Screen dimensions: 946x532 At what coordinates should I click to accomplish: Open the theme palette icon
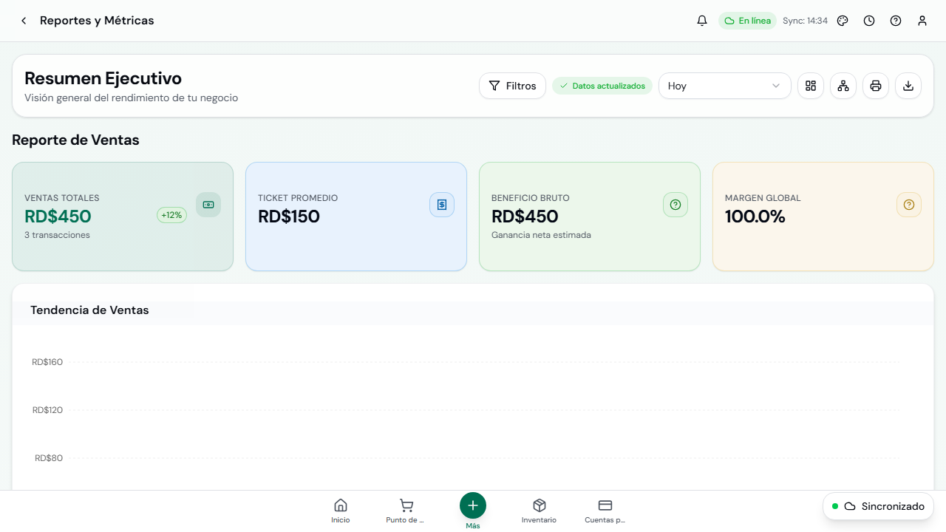[843, 21]
